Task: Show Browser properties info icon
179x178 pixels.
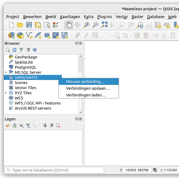Action: (35, 50)
